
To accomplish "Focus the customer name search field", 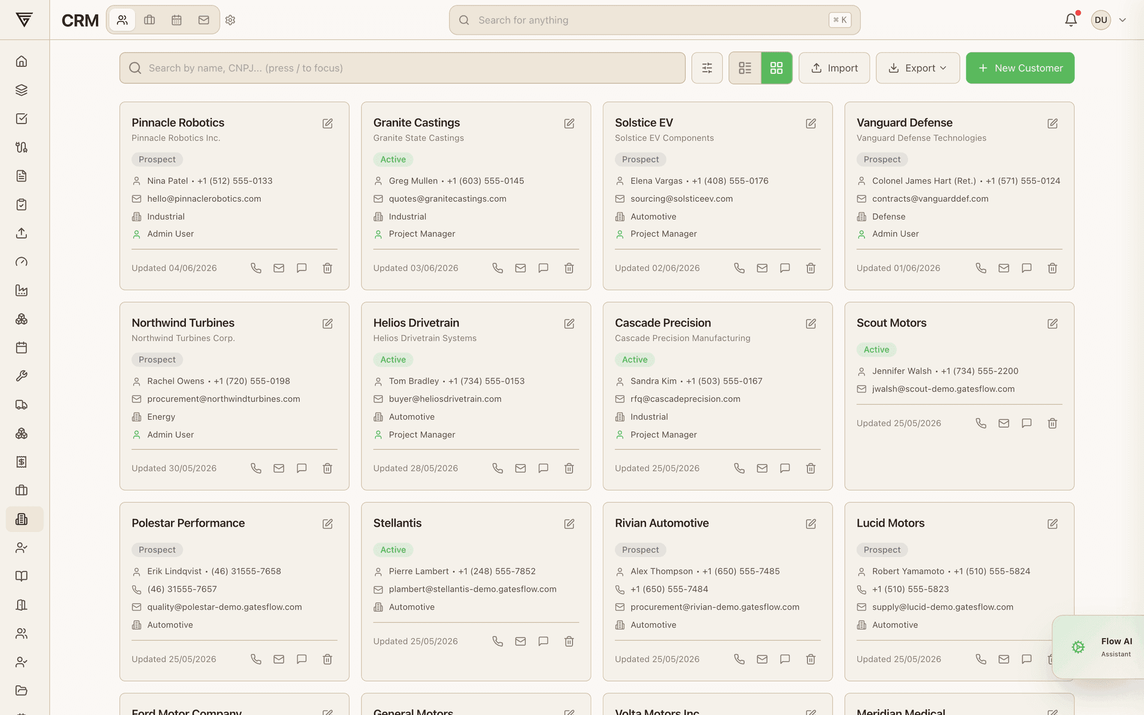I will (x=402, y=68).
